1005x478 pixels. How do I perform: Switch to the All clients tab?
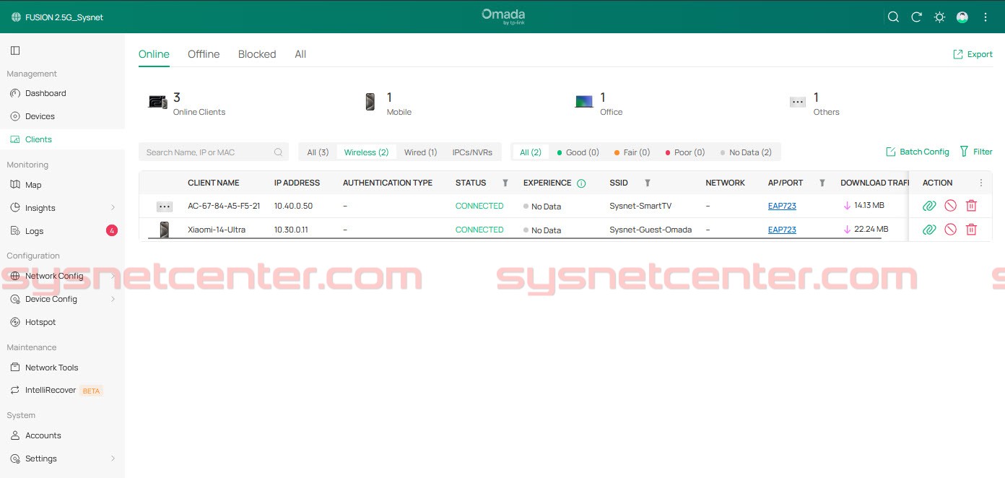pyautogui.click(x=300, y=54)
